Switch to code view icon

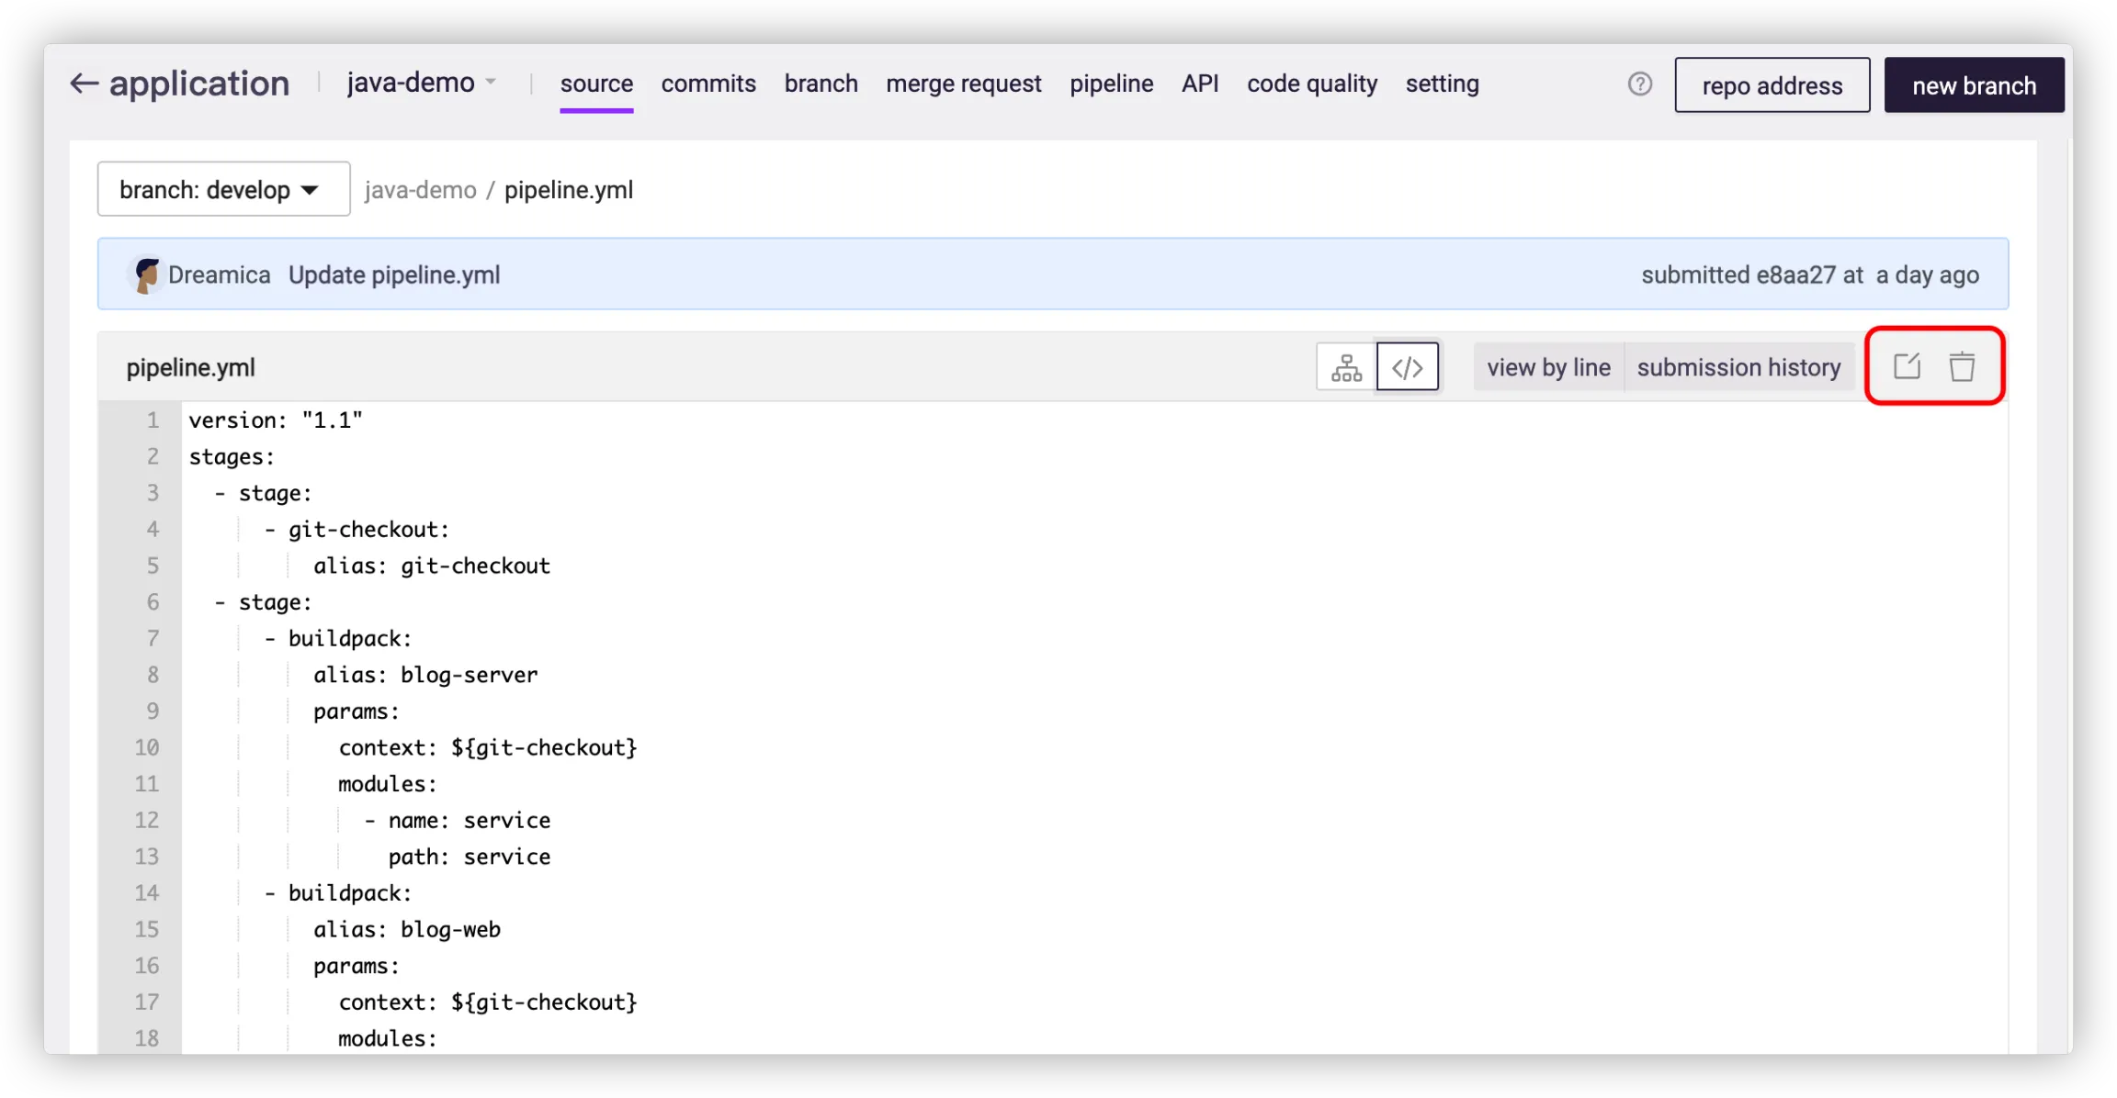(1407, 367)
